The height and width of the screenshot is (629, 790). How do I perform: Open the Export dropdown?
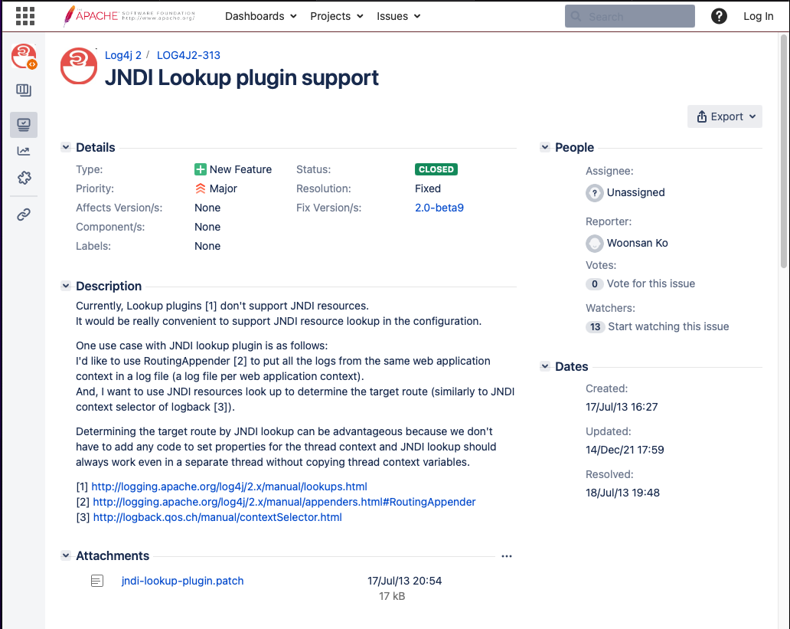pyautogui.click(x=724, y=116)
